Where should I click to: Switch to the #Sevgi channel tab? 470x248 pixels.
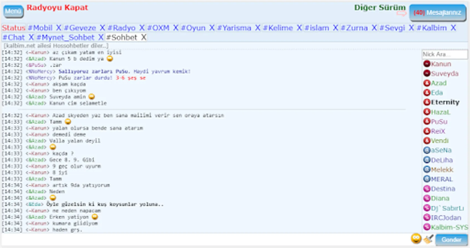(x=392, y=28)
